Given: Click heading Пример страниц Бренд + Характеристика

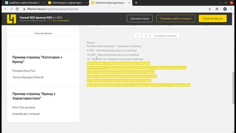Looking at the screenshot, I should coord(34,96).
